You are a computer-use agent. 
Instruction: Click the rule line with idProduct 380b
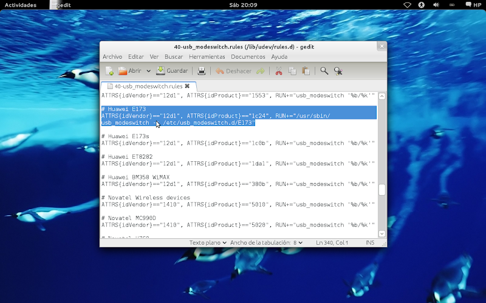click(238, 184)
